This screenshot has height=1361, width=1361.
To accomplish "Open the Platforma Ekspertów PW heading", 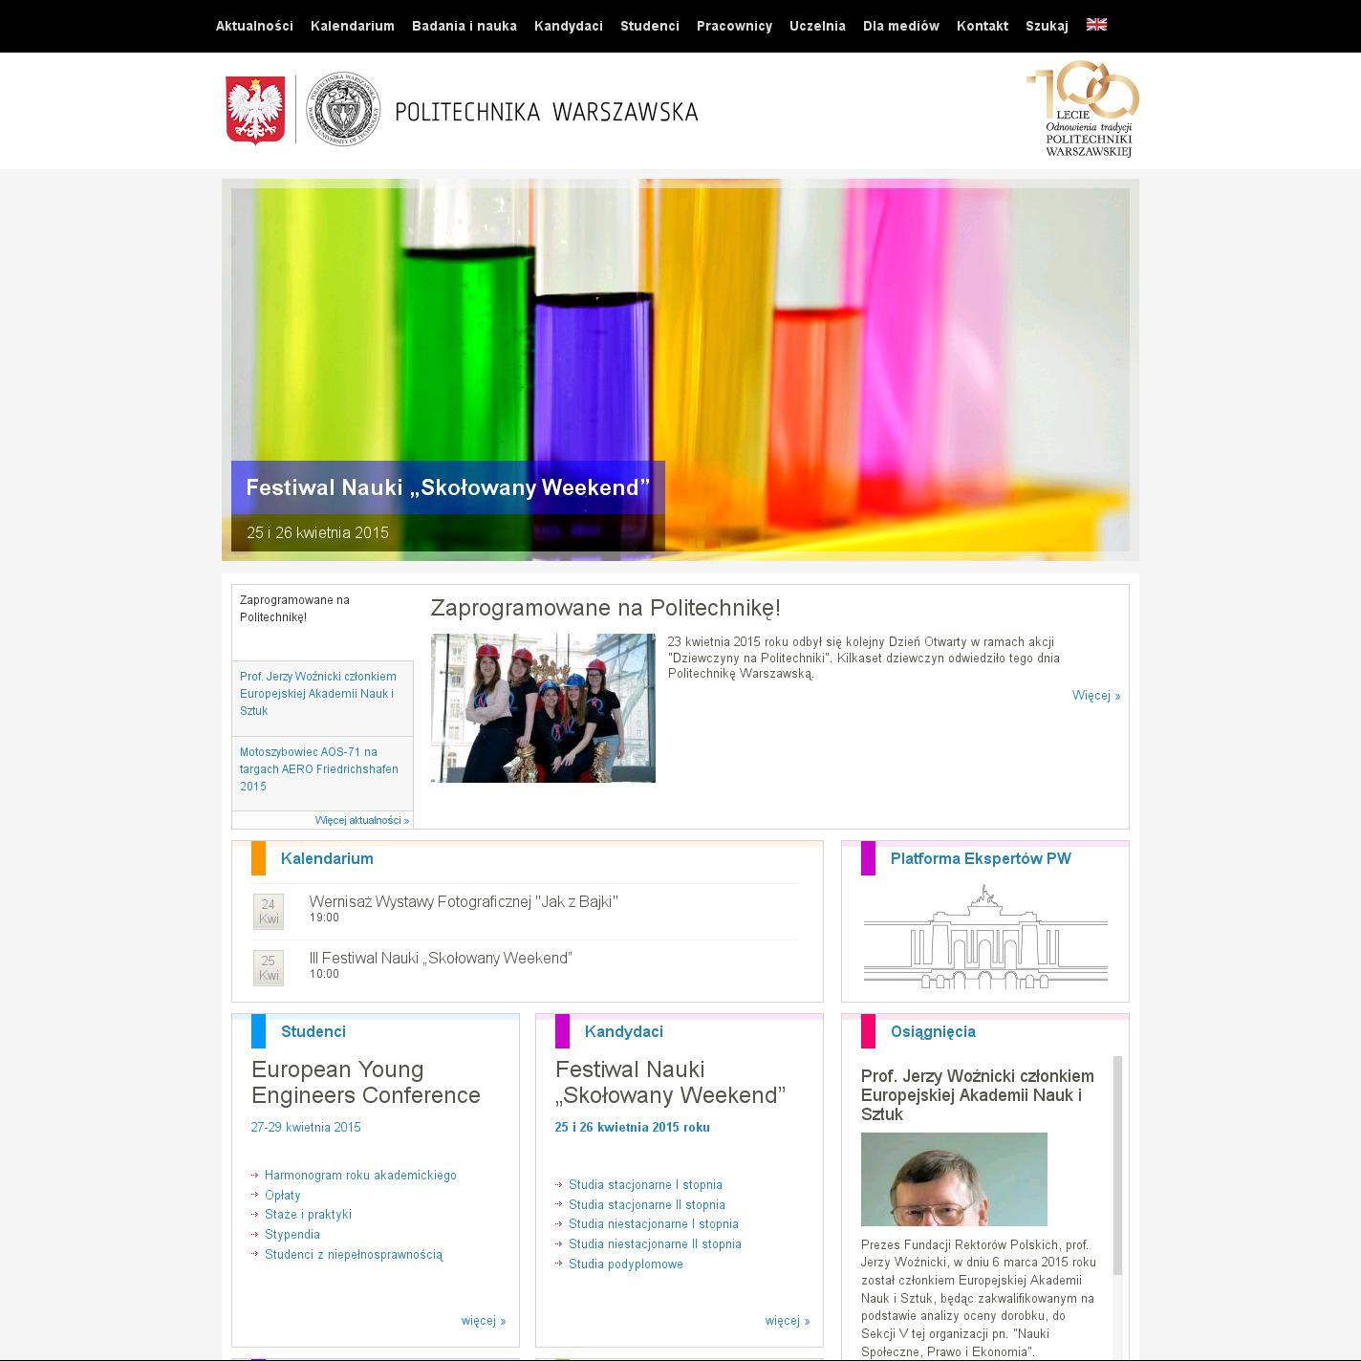I will pyautogui.click(x=981, y=858).
